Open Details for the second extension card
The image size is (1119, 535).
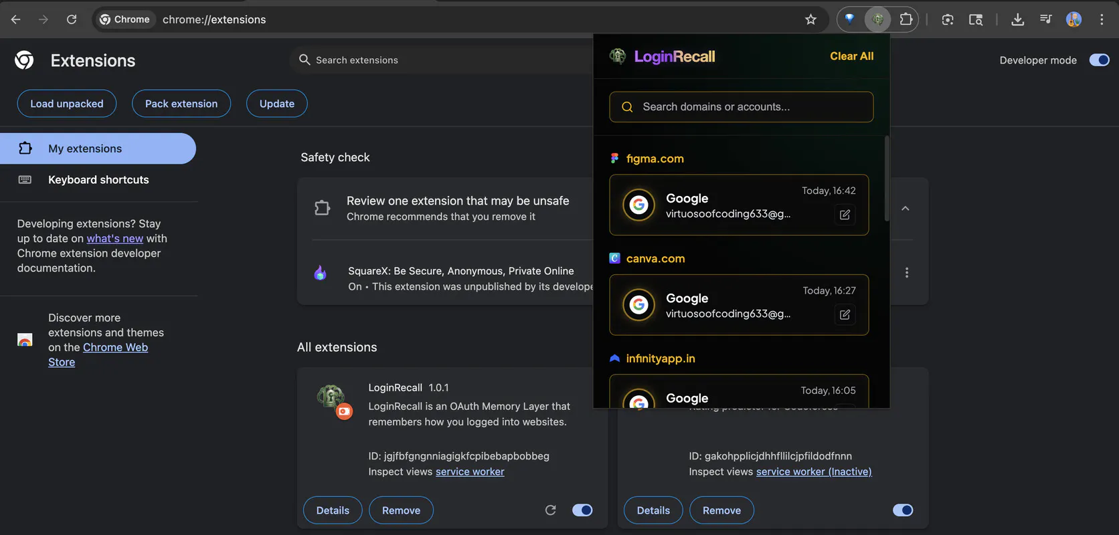(x=653, y=510)
